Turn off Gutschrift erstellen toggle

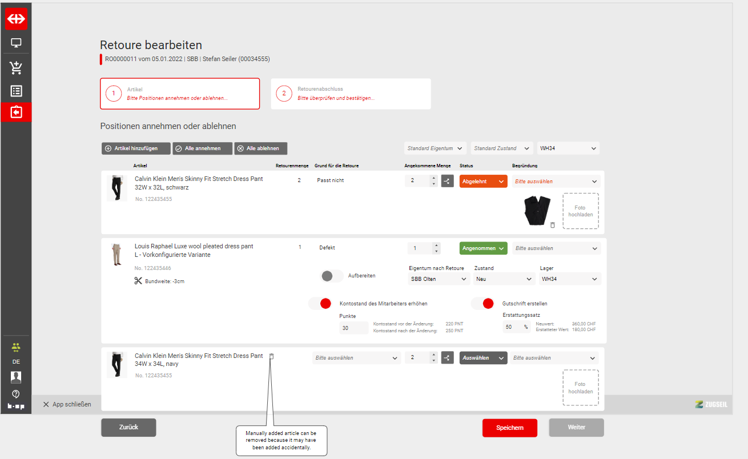(x=482, y=304)
